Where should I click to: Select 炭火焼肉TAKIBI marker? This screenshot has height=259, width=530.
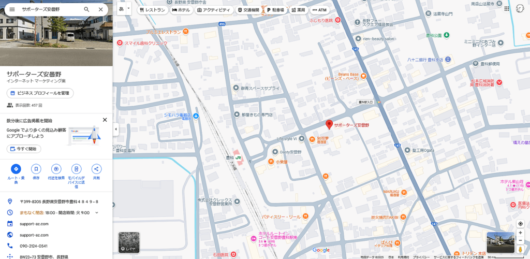point(403,217)
